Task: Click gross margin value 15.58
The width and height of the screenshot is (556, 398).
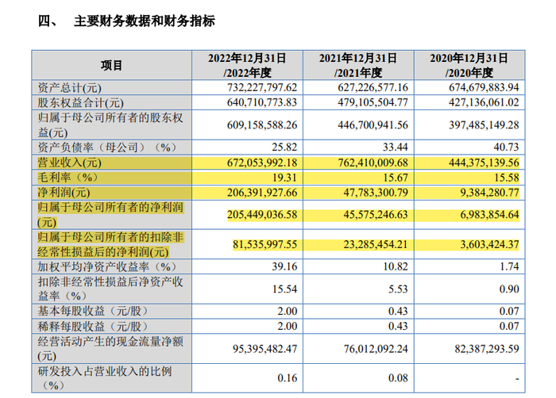Action: pos(507,178)
